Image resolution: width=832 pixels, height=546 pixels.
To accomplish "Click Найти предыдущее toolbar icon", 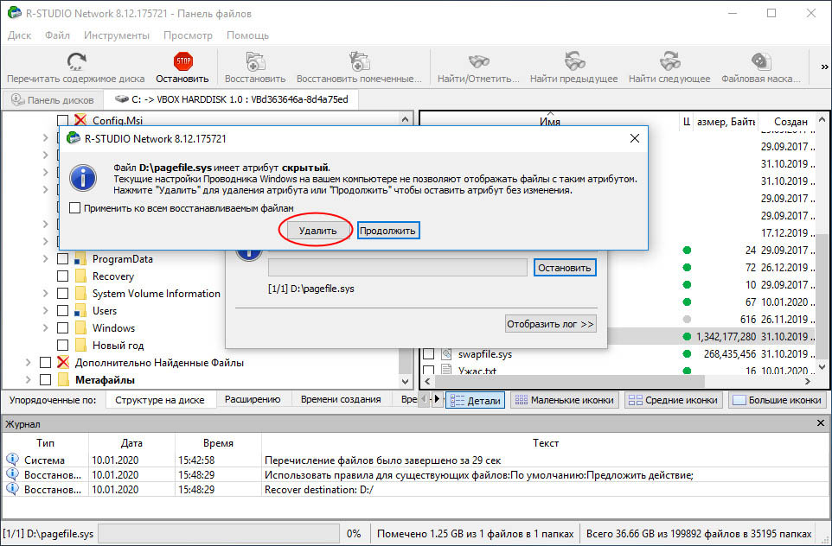I will pyautogui.click(x=574, y=61).
